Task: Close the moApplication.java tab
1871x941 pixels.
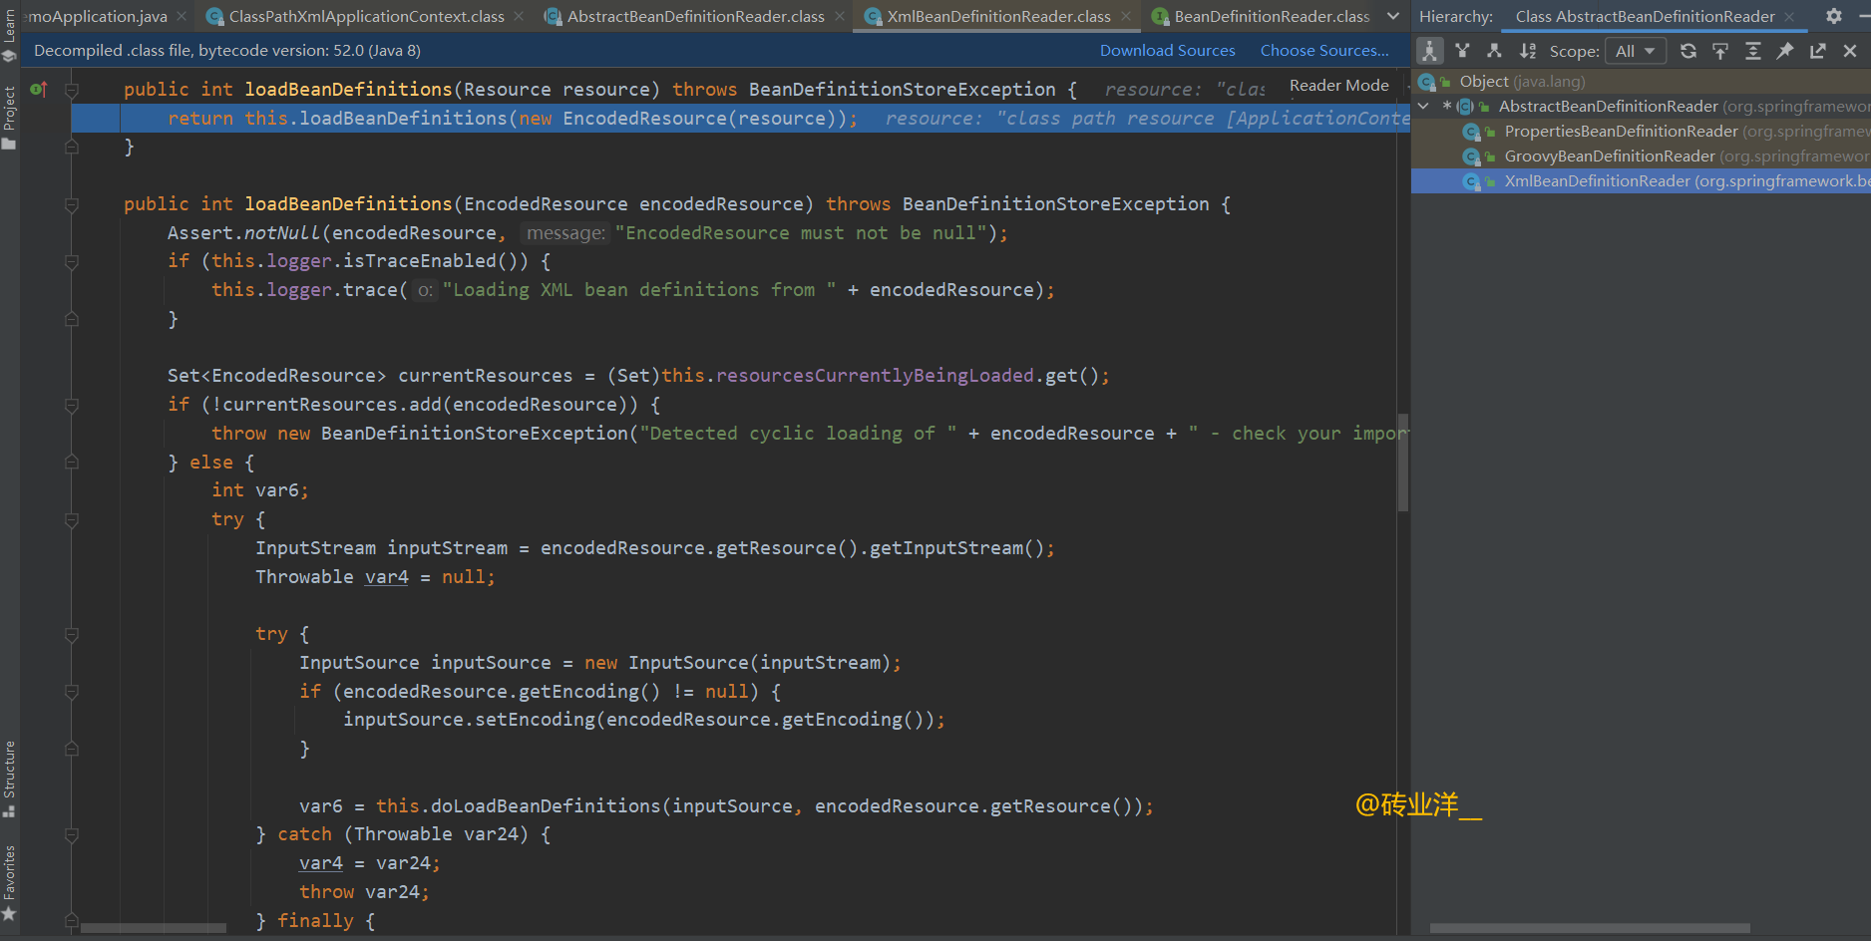Action: [x=182, y=17]
